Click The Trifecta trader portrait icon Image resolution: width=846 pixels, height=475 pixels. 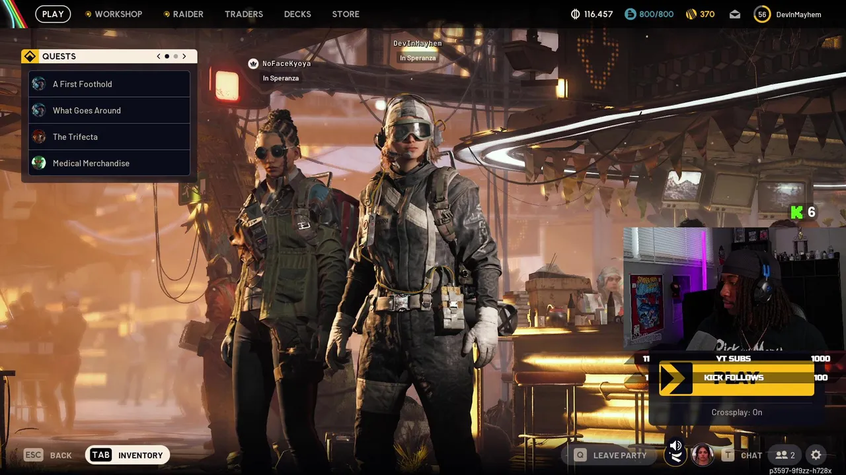tap(39, 137)
